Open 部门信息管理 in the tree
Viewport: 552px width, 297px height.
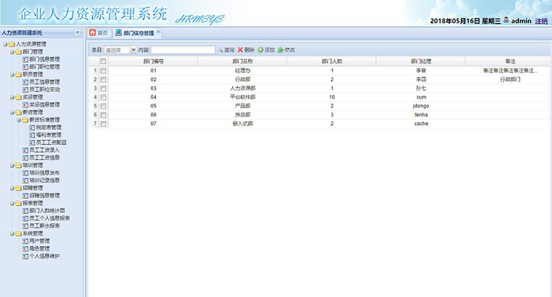pyautogui.click(x=44, y=59)
